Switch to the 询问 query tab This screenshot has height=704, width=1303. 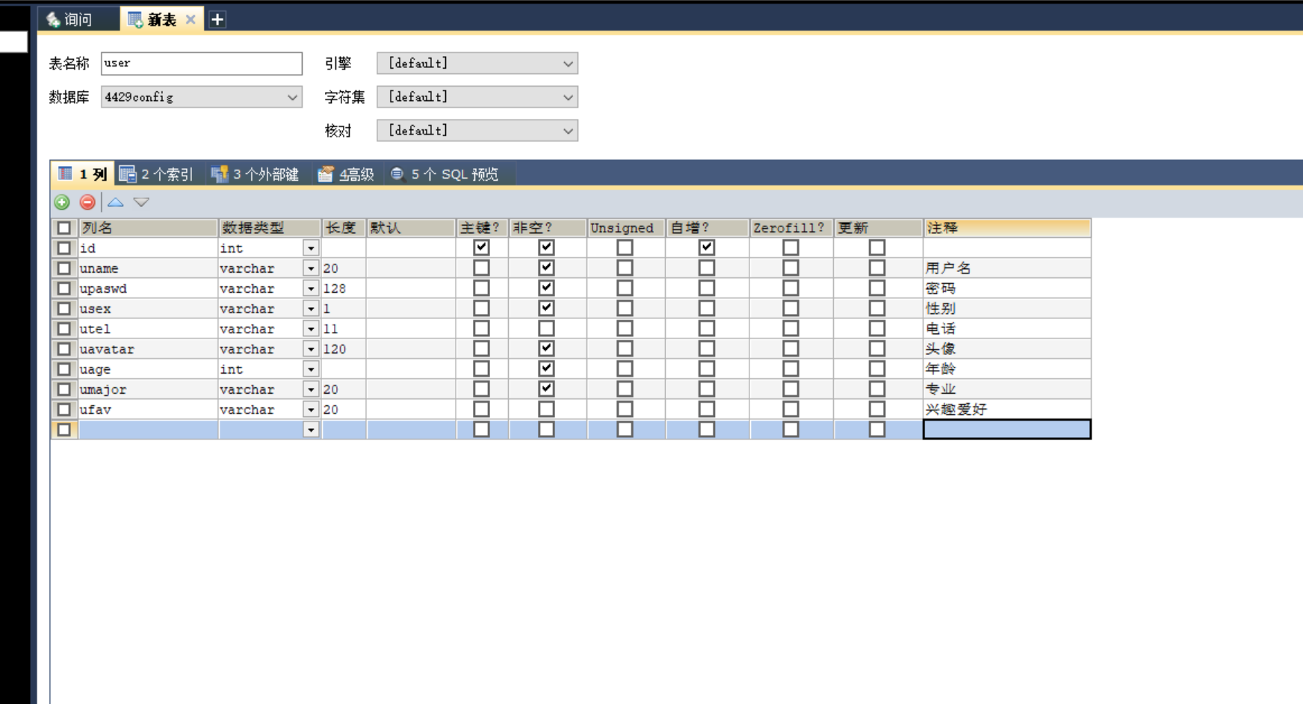71,19
